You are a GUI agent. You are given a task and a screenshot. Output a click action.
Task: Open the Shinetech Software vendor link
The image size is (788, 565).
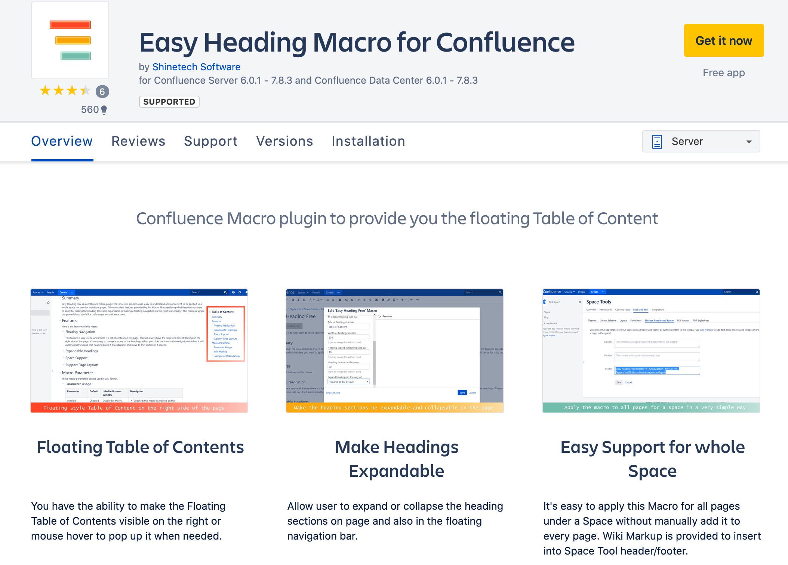196,67
